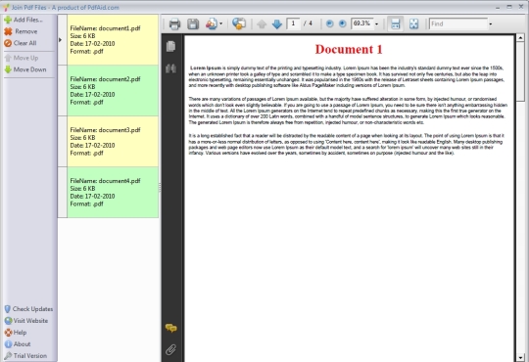The width and height of the screenshot is (529, 362).
Task: Toggle scrolling page display mode
Action: pyautogui.click(x=395, y=23)
